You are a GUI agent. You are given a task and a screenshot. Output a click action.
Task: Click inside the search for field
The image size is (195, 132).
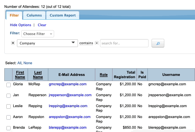(x=124, y=43)
